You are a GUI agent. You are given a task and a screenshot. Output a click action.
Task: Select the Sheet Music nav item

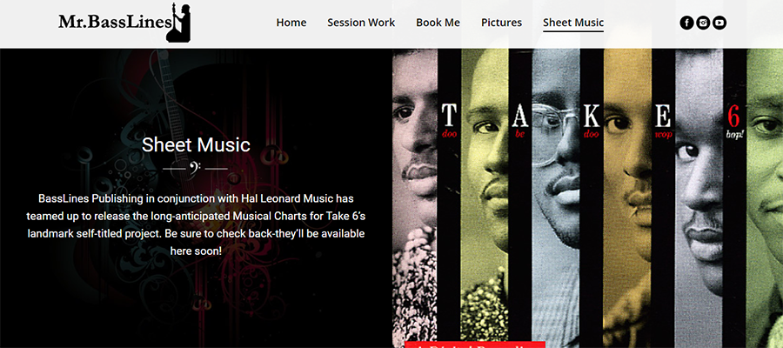pyautogui.click(x=573, y=23)
